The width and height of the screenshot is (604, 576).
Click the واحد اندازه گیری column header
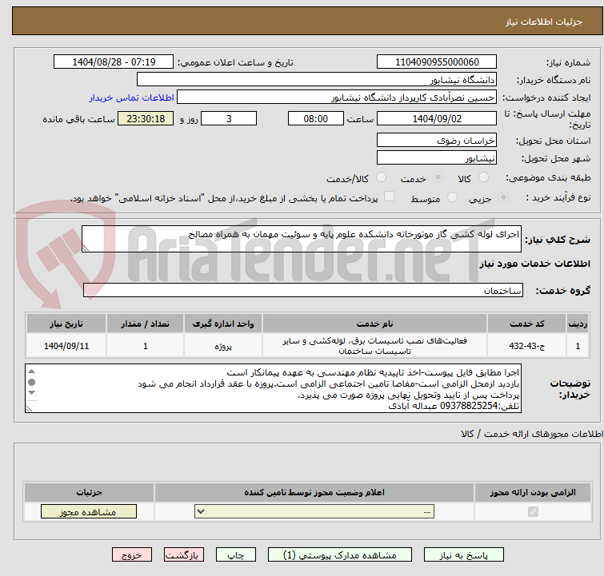click(223, 324)
